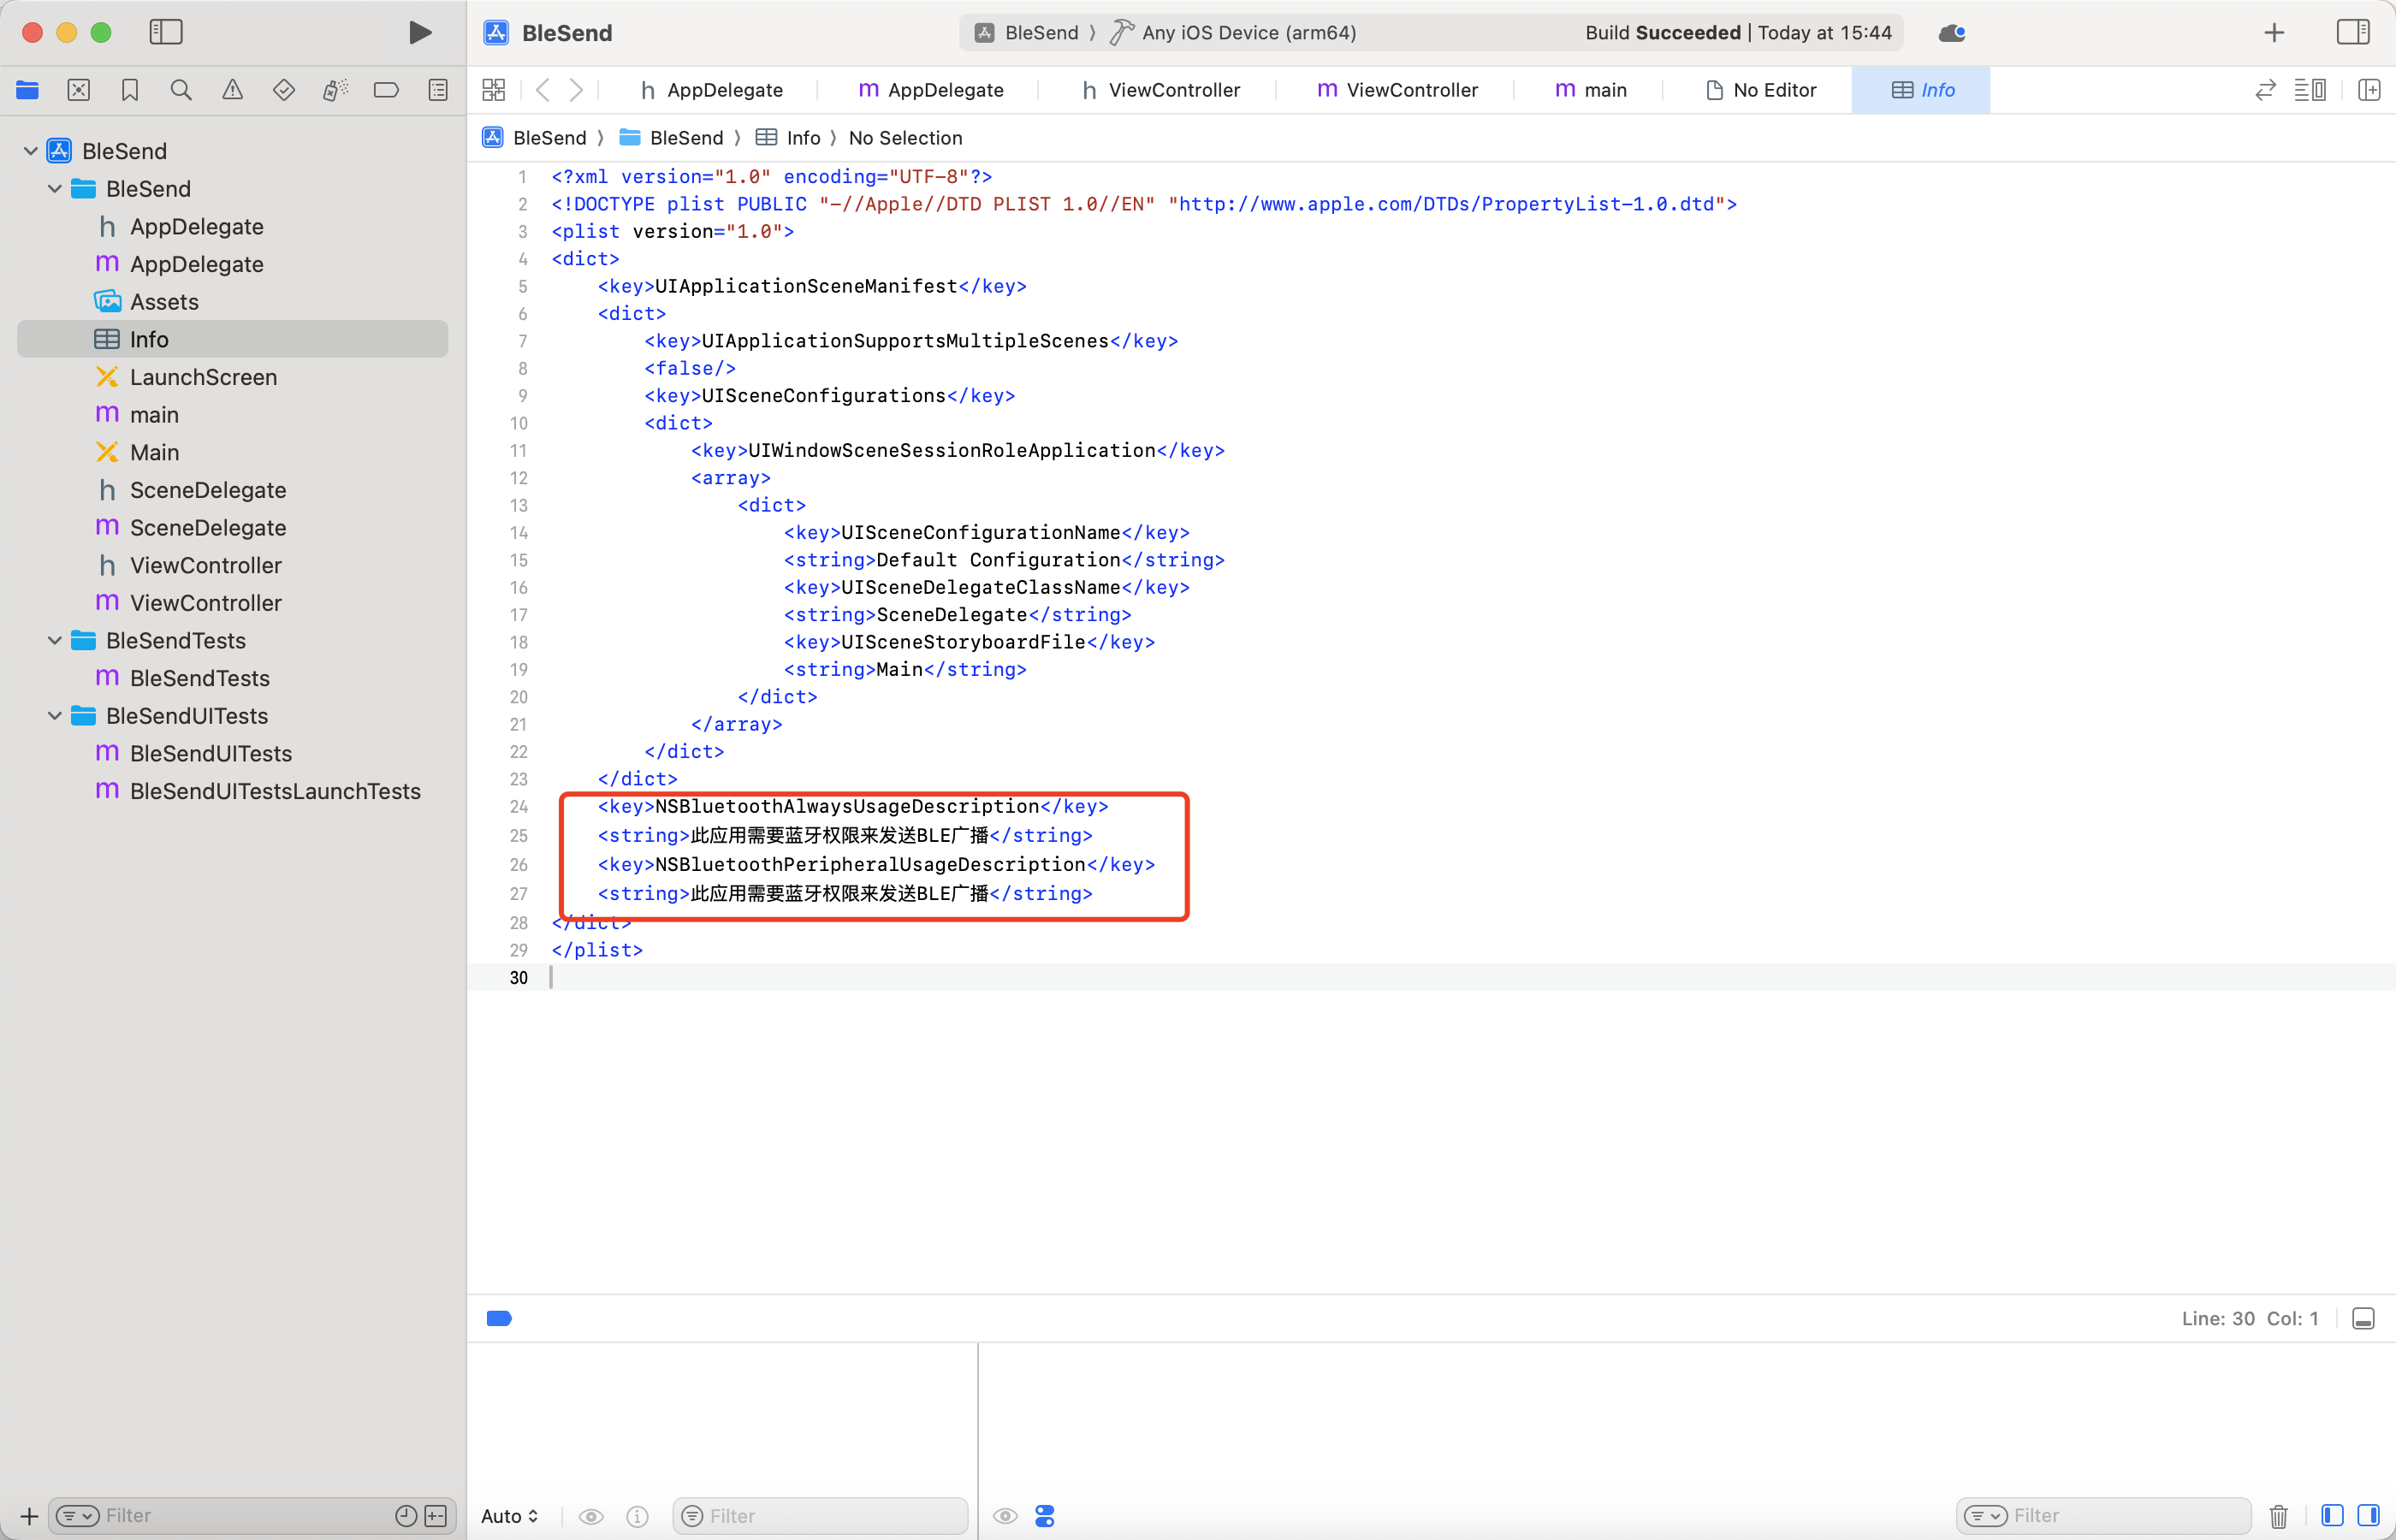Screen dimensions: 2396x1540
Task: Click the navigator filter field
Action: pos(230,1515)
